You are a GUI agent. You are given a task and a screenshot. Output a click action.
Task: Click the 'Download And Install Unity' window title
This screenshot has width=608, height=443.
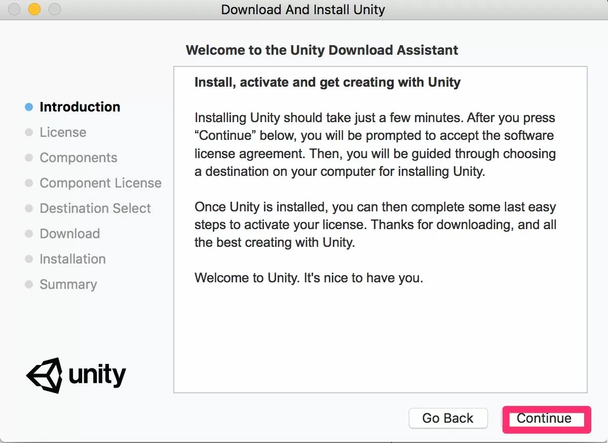(x=303, y=10)
